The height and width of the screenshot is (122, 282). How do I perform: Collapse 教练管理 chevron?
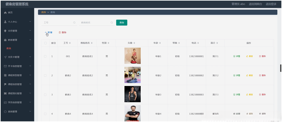(x=30, y=40)
